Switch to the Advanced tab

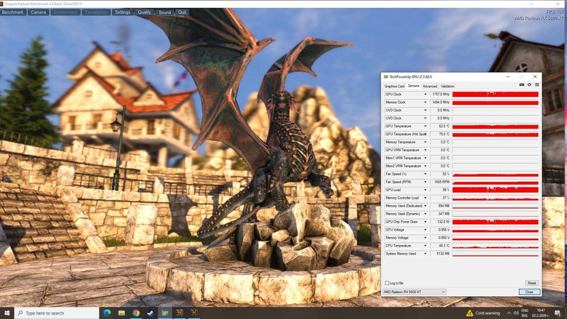pos(430,86)
